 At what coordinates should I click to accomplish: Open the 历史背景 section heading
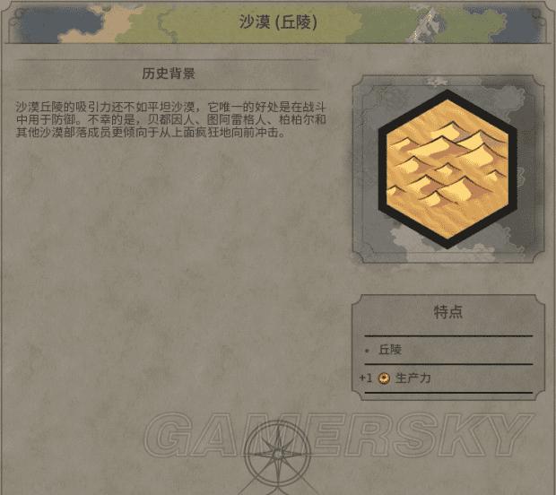tap(169, 74)
